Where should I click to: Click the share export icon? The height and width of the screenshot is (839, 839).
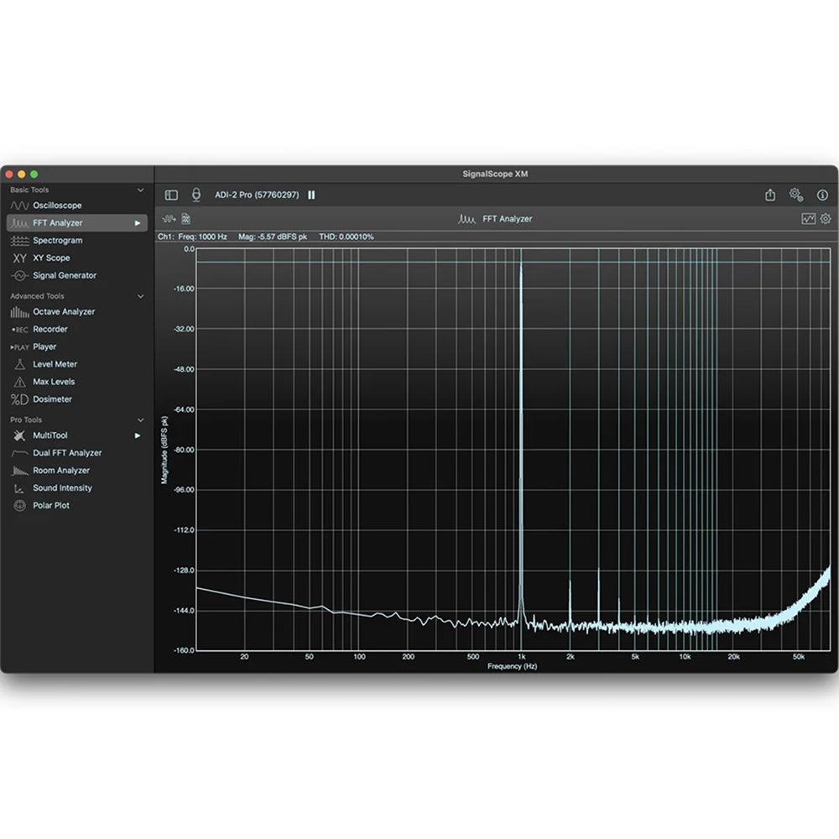pos(770,195)
